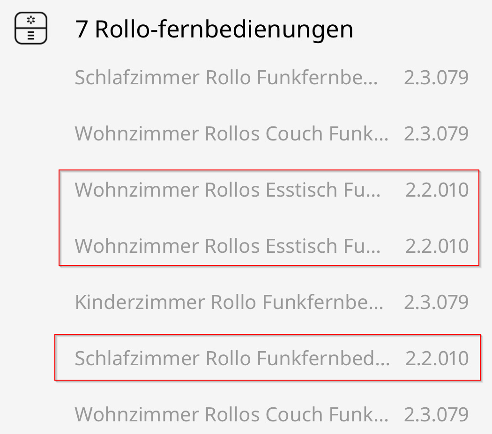
Task: Click version 2.2.010 of upper Esstisch remote
Action: (437, 190)
